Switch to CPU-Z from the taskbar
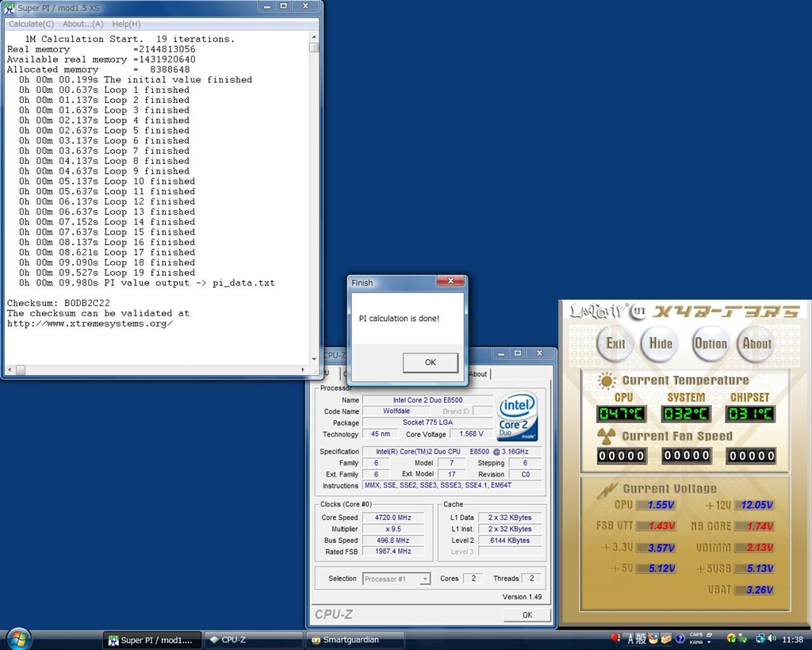812x650 pixels. tap(252, 640)
